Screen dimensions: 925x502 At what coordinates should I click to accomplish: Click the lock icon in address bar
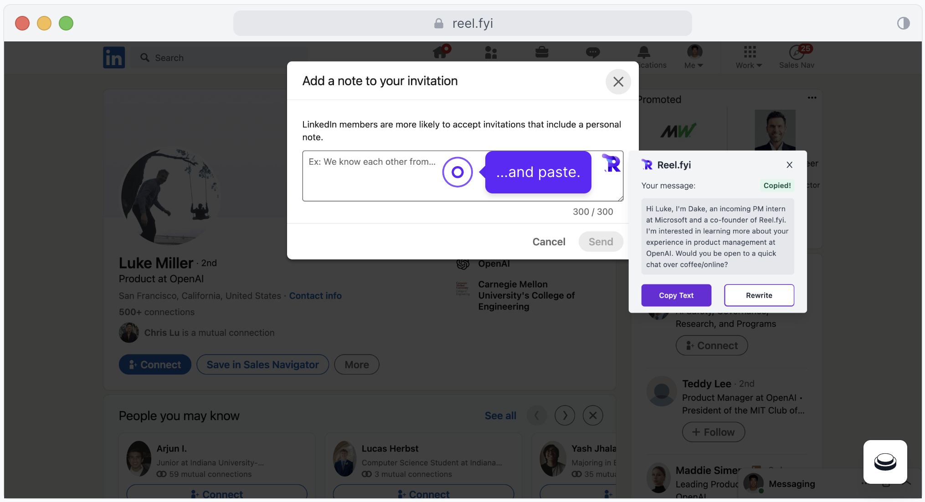click(438, 23)
